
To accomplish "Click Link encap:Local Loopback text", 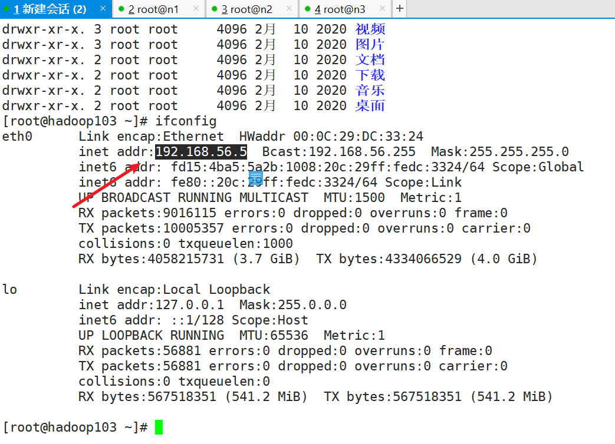I will pyautogui.click(x=174, y=289).
